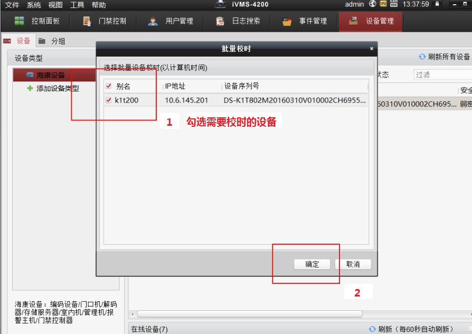The height and width of the screenshot is (334, 472).
Task: Click the 过滤 filter input field
Action: [x=441, y=75]
